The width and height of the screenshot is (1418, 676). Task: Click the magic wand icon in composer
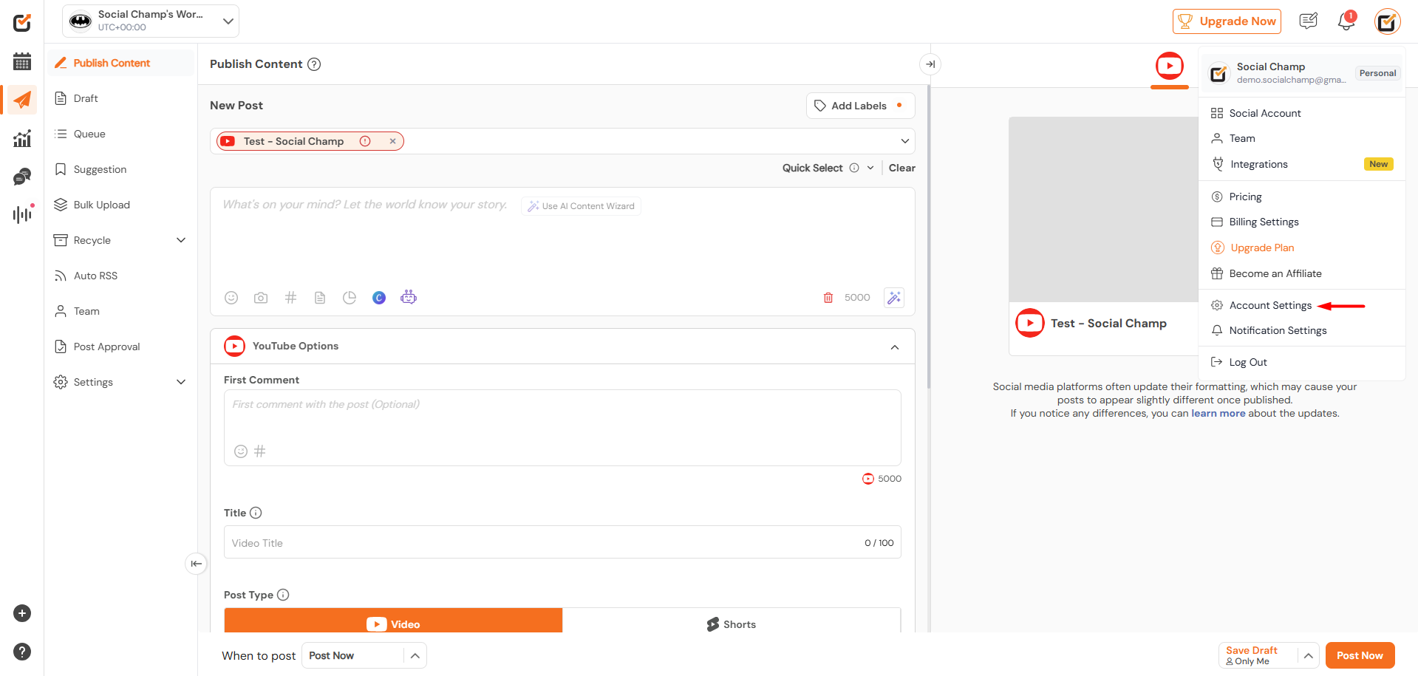894,298
